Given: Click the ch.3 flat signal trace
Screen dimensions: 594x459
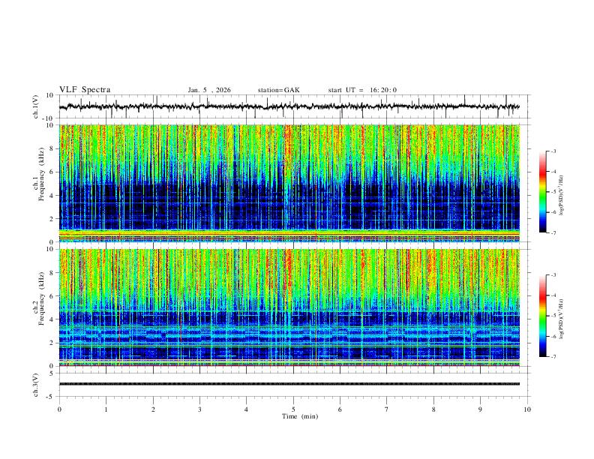Looking at the screenshot, I should coord(289,384).
